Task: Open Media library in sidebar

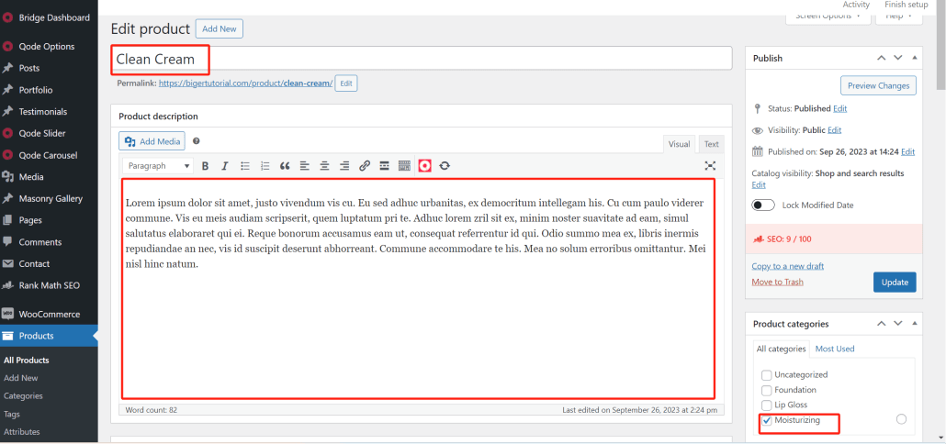Action: click(x=49, y=176)
